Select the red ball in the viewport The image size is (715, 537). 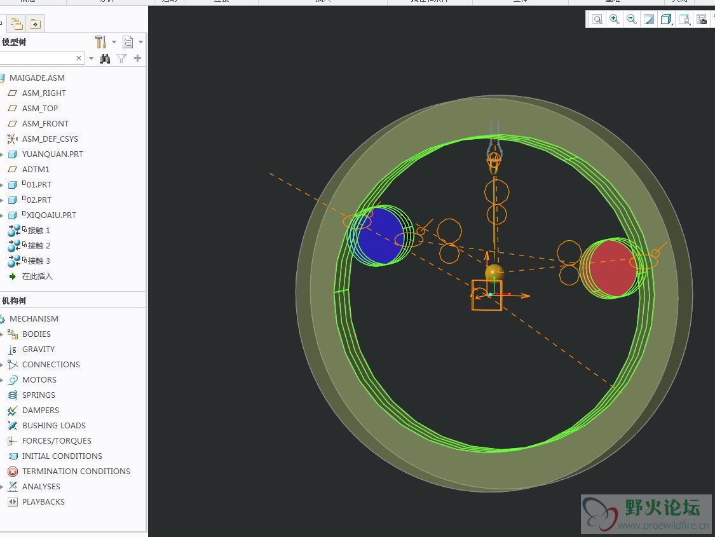(611, 268)
